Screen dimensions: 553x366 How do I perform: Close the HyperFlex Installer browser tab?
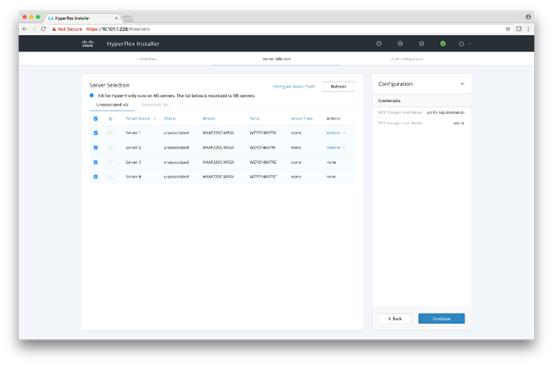116,18
